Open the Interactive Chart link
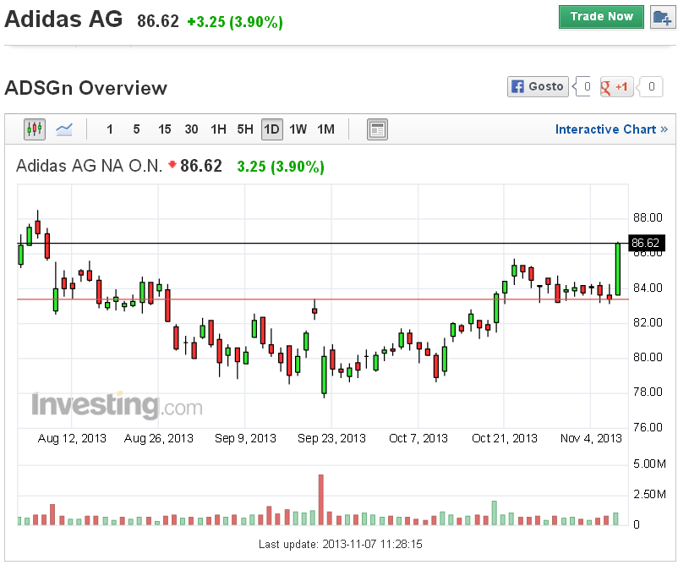 pos(611,129)
